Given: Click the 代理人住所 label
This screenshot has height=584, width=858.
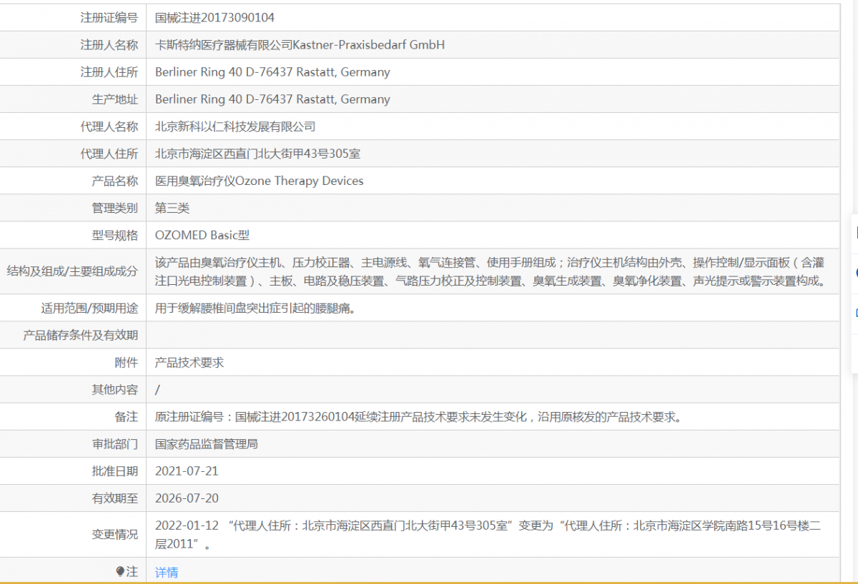Looking at the screenshot, I should [x=109, y=153].
